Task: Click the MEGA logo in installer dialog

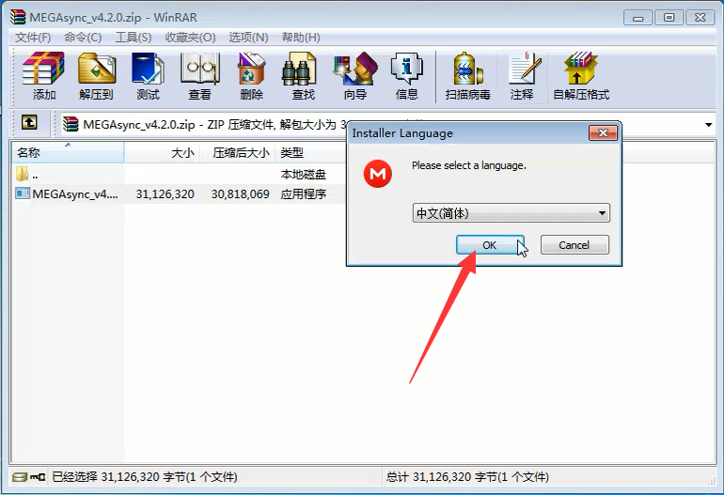Action: point(378,174)
